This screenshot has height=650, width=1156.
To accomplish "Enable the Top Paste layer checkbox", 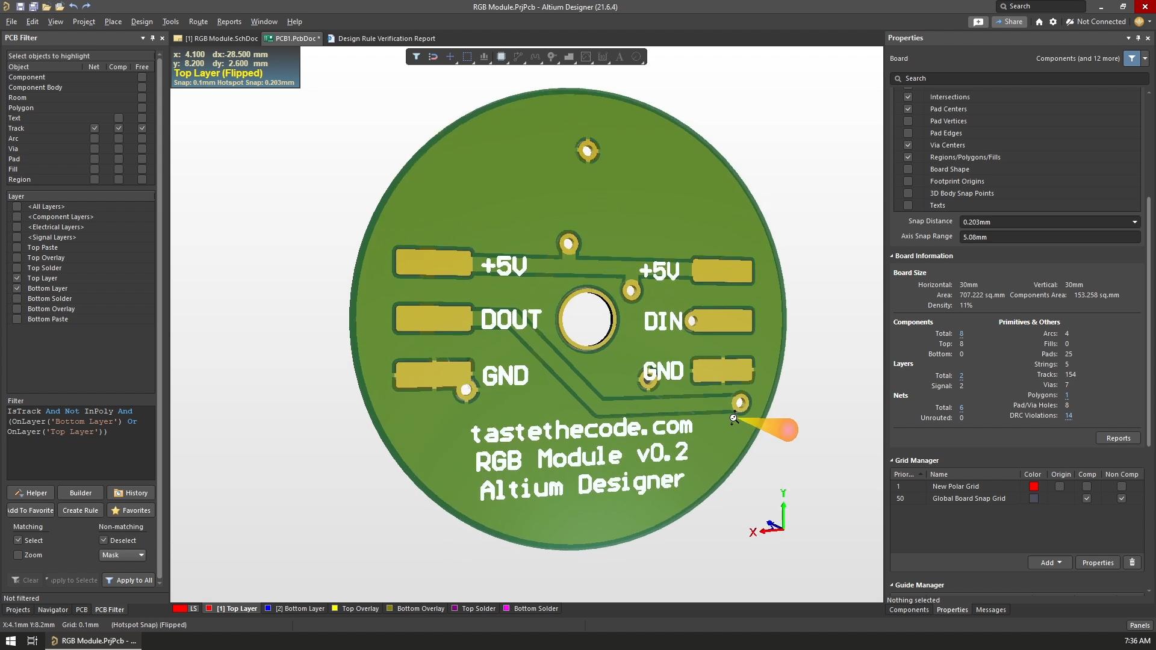I will (x=17, y=247).
